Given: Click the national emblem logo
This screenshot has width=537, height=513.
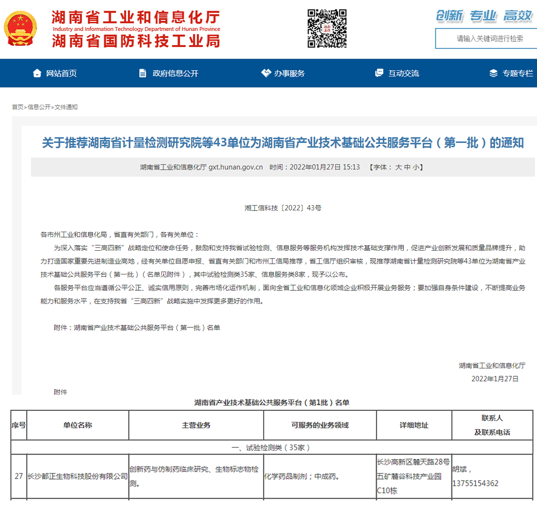Looking at the screenshot, I should point(20,28).
